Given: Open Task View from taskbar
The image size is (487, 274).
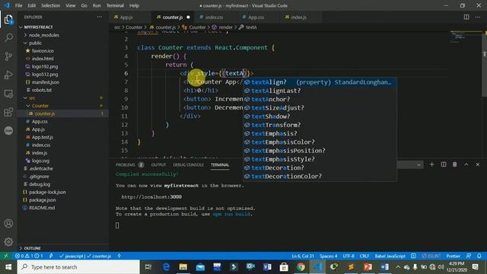Looking at the screenshot, I should [x=148, y=267].
